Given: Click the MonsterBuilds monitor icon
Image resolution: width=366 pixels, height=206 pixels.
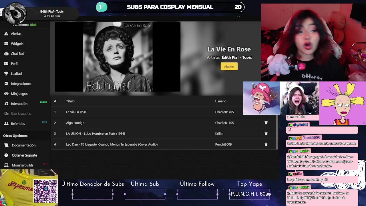Looking at the screenshot, I should pos(6,165).
